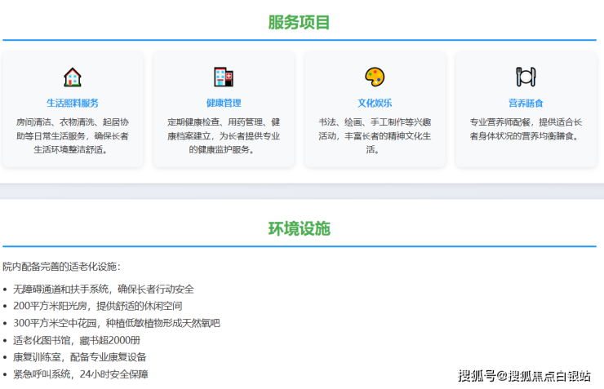
Task: Click the house icon for 生活照料服务
Action: (x=73, y=77)
